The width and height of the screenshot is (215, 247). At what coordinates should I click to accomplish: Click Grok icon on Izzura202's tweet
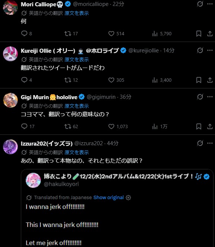pos(200,143)
